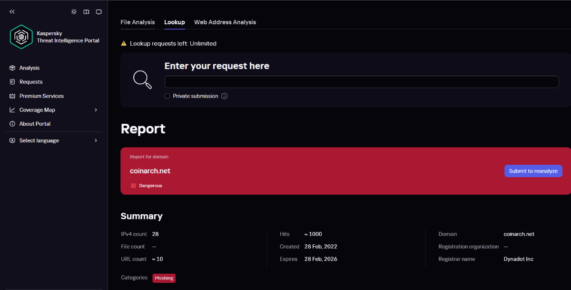Click the Kaspersky hexagon logo
This screenshot has height=290, width=571.
[21, 37]
